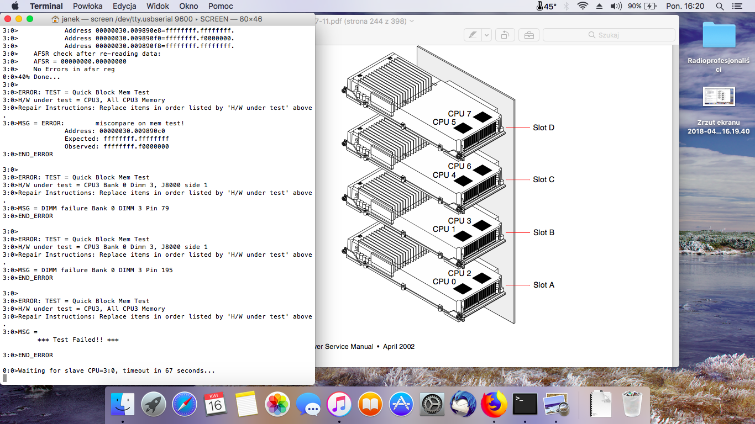Viewport: 755px width, 424px height.
Task: Open the document stack in the Dock
Action: tap(600, 405)
